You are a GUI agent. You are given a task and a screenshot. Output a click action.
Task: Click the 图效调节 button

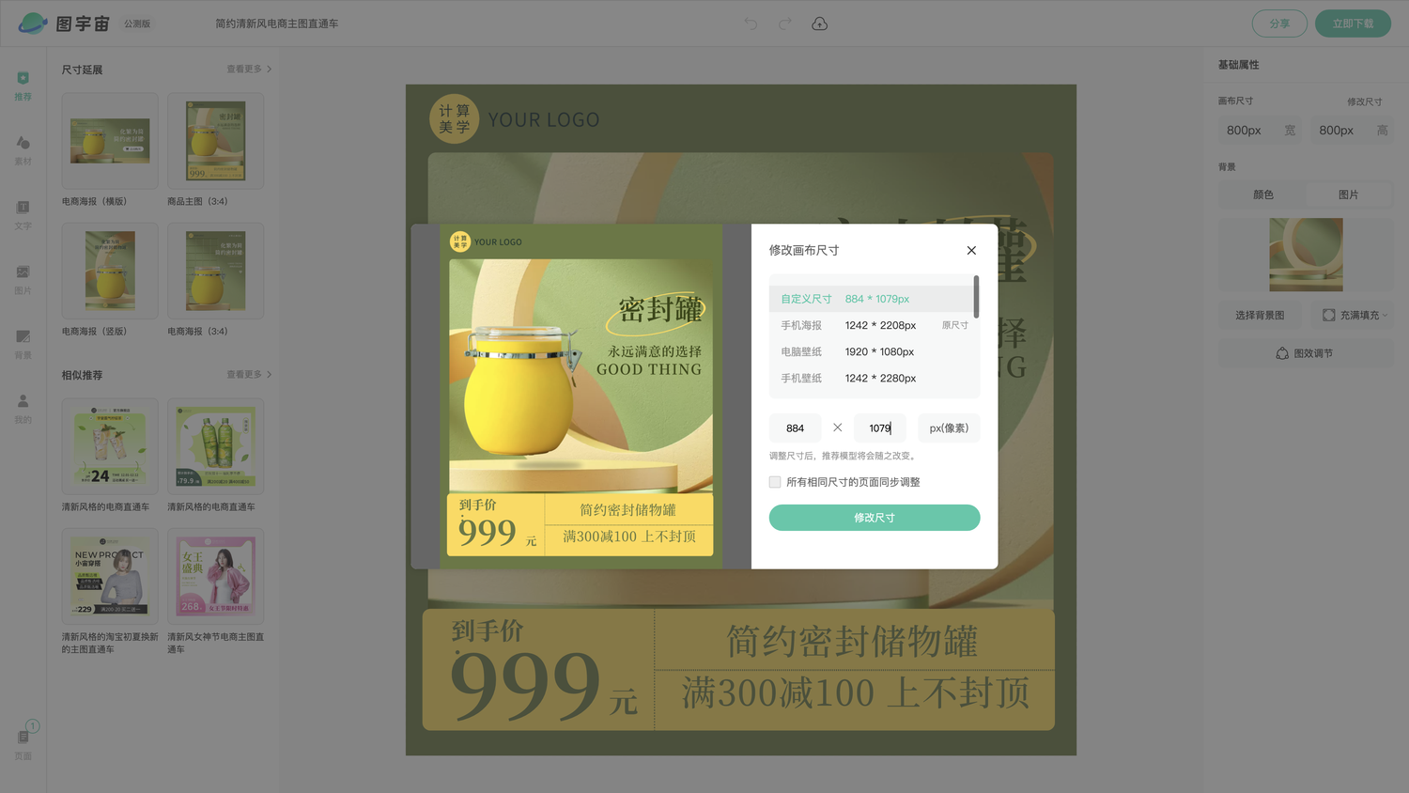(x=1306, y=353)
